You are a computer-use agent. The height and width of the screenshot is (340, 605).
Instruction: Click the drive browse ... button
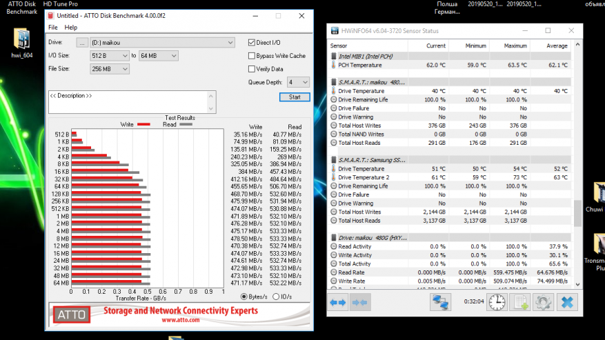coord(82,43)
